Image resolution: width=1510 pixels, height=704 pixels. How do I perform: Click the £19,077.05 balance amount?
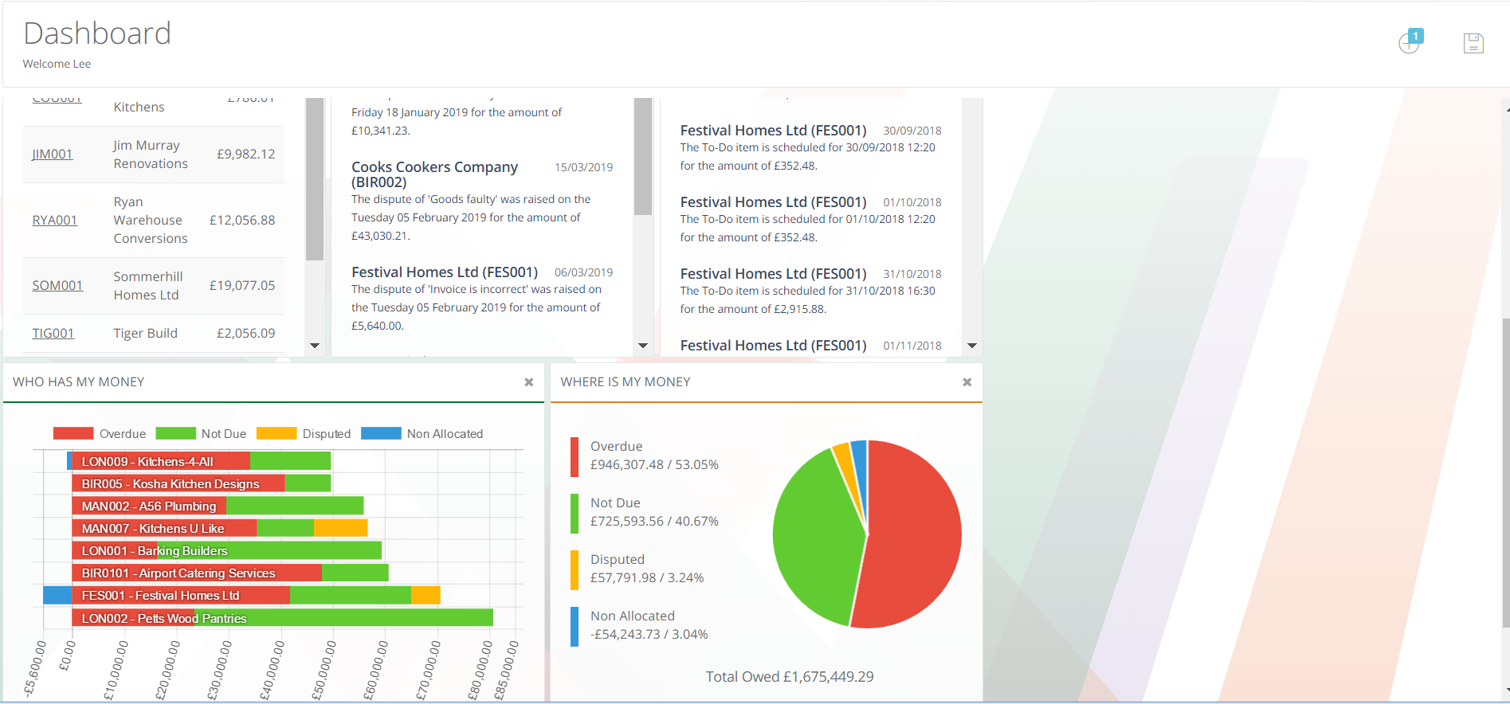[x=242, y=285]
